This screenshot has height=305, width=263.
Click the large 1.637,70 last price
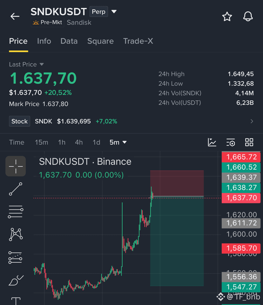point(43,78)
